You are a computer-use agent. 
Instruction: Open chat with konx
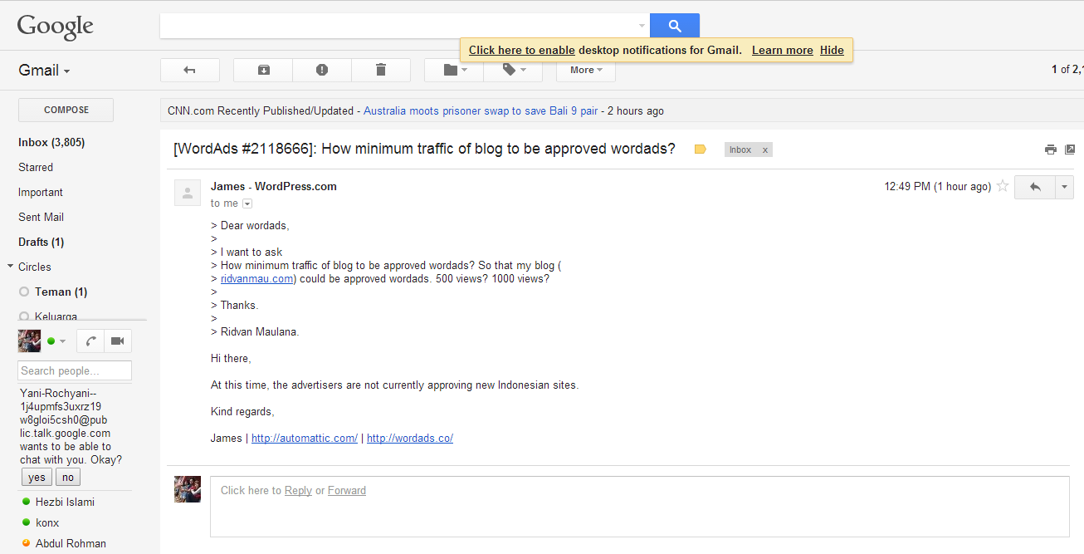tap(47, 522)
